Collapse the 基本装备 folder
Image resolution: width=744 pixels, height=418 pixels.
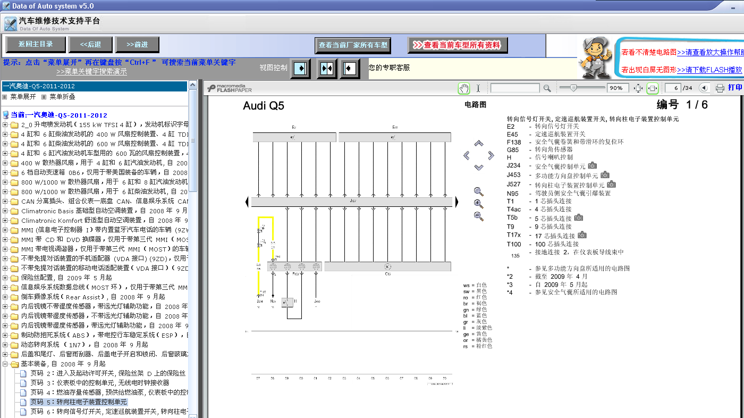pyautogui.click(x=5, y=364)
